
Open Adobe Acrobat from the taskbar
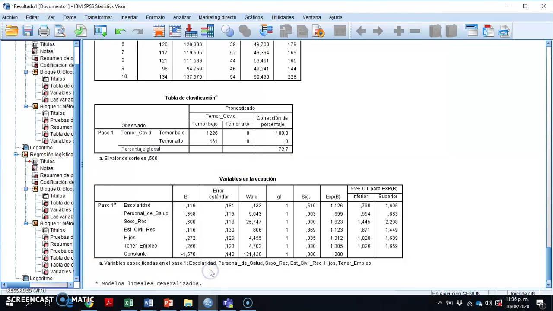pyautogui.click(x=109, y=303)
